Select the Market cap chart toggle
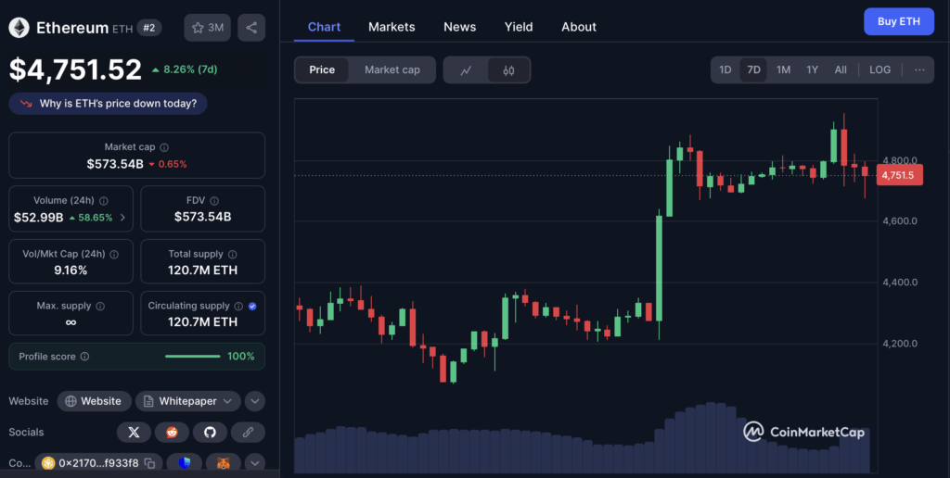Image resolution: width=950 pixels, height=478 pixels. [x=392, y=69]
